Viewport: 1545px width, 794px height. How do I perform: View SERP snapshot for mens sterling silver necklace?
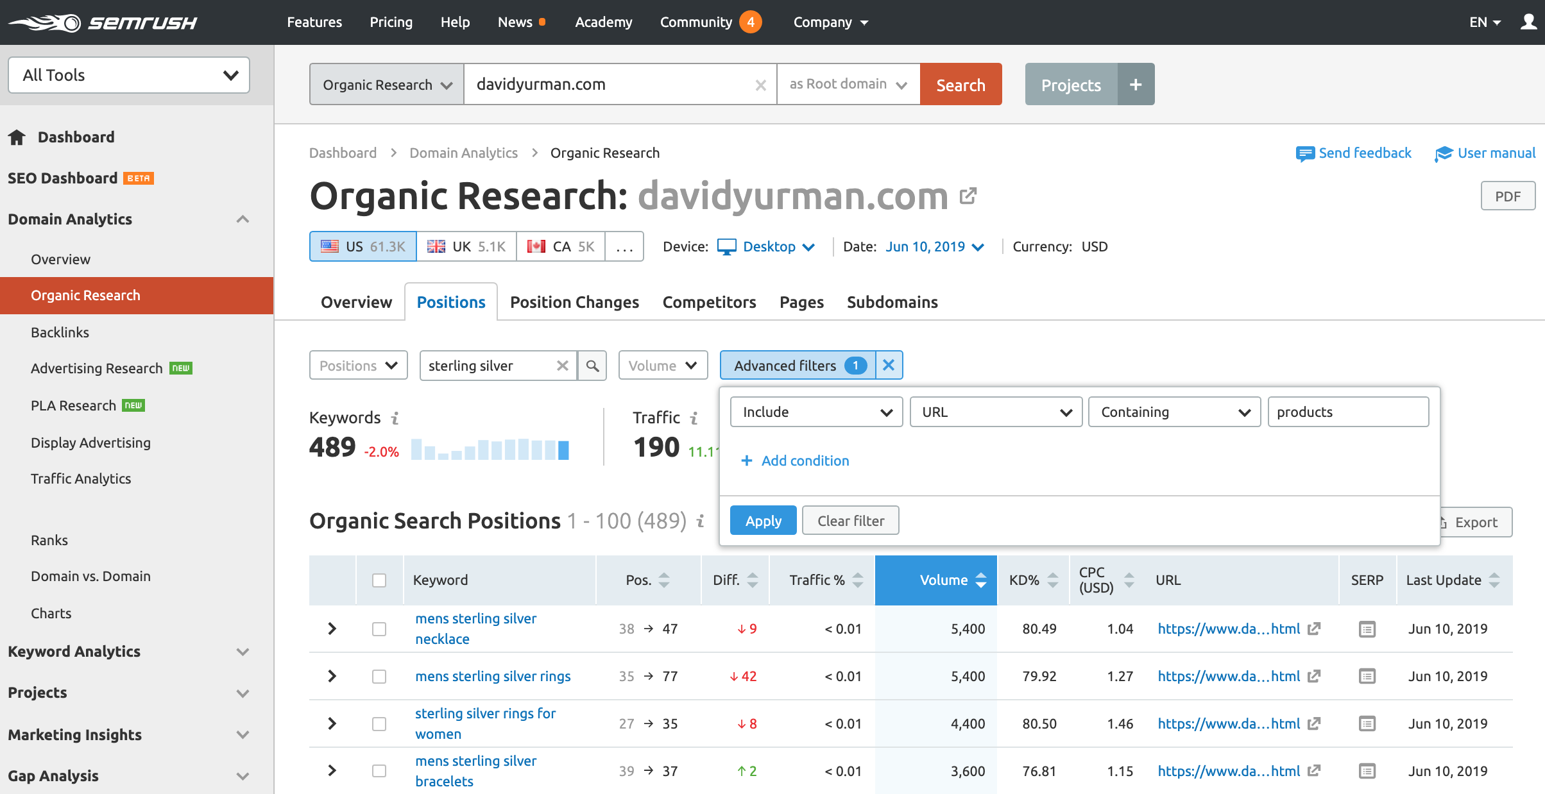(x=1367, y=629)
